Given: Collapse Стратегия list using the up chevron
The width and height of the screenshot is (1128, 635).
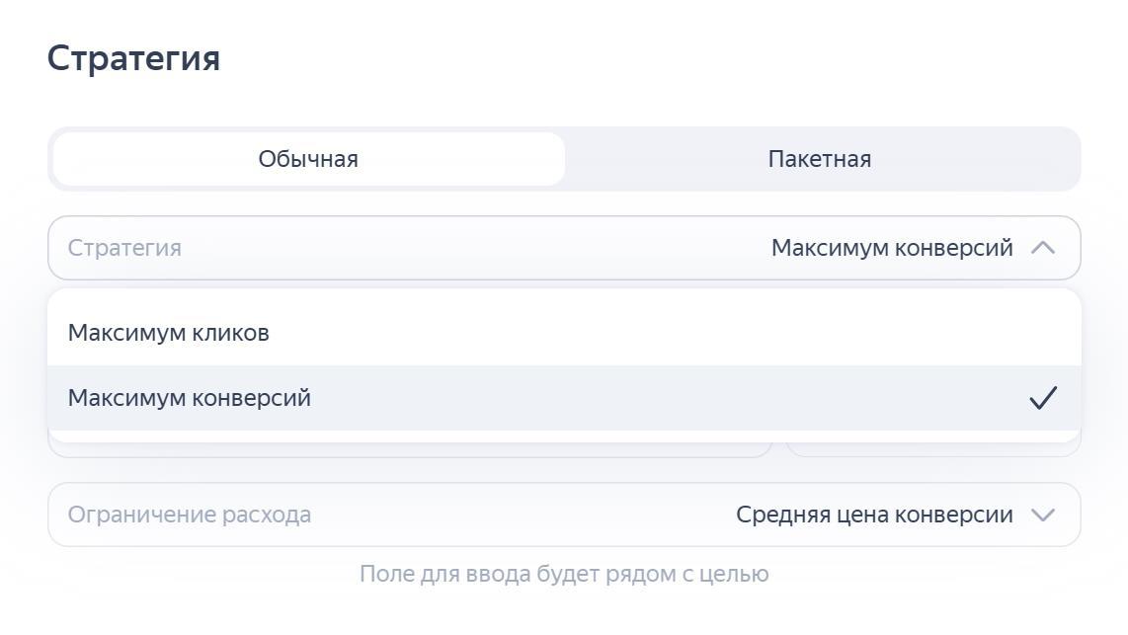Looking at the screenshot, I should coord(1043,248).
